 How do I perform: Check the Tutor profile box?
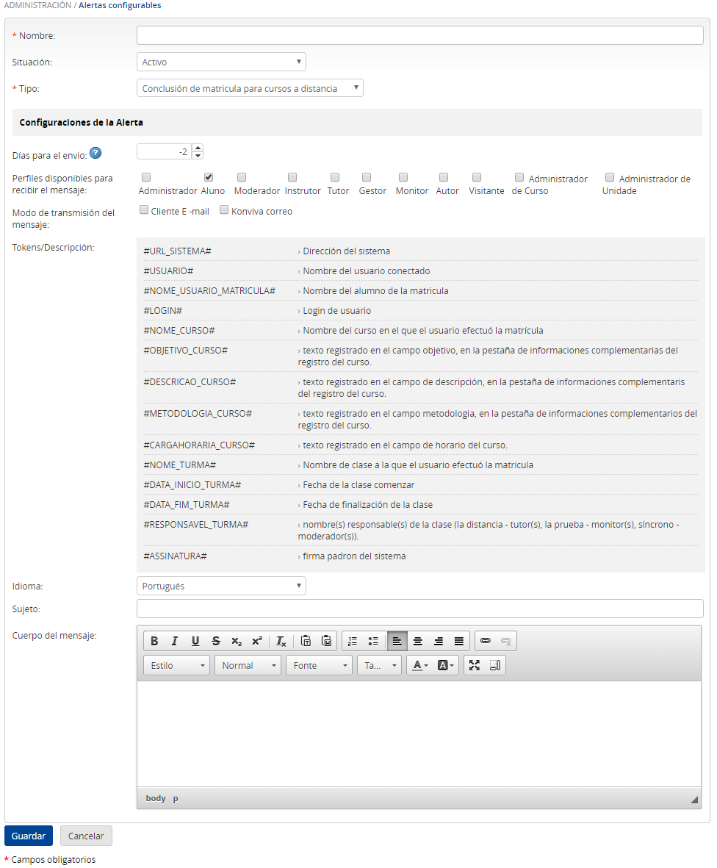335,177
